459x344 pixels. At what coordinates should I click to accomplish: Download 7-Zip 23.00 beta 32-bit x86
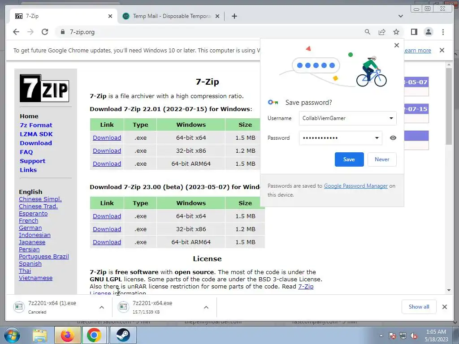pyautogui.click(x=107, y=229)
